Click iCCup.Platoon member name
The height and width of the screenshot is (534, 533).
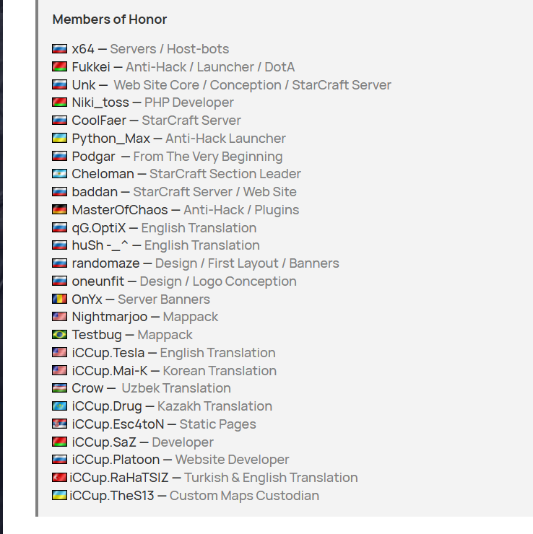pos(116,460)
